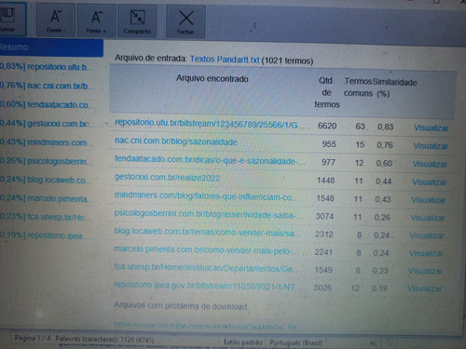Screen dimensions: 466x349
Task: Select similarity value 0,83
Action: coord(386,127)
